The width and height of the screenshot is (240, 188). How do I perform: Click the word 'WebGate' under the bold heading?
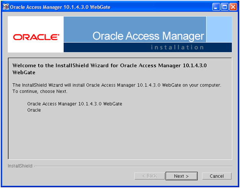(24, 72)
